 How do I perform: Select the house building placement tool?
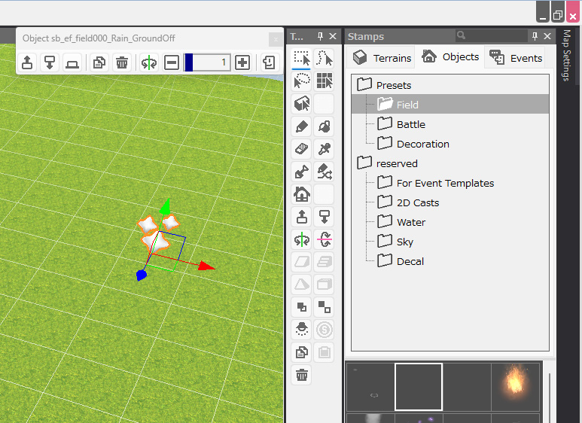pos(301,194)
